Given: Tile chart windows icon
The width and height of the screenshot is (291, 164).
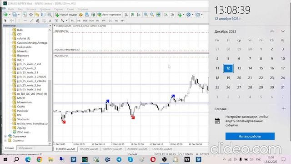Looking at the screenshot, I should pos(158,15).
